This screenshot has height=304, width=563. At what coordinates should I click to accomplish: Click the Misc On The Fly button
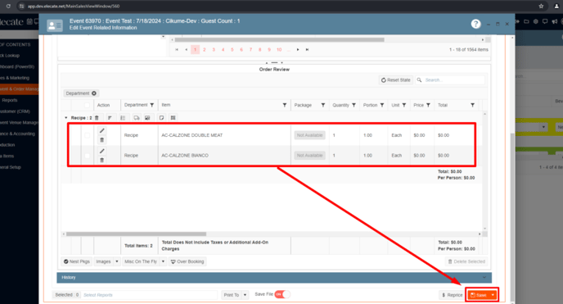tap(141, 261)
